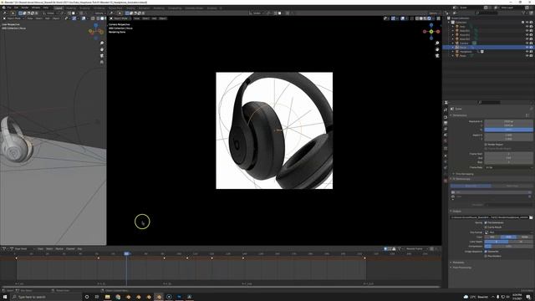Screen dimensions: 535x301
Task: Click current frame marker in timeline
Action: [126, 253]
